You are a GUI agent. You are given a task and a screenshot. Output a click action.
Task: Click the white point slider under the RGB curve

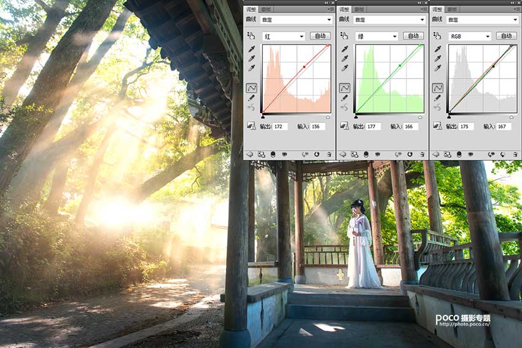click(x=511, y=117)
